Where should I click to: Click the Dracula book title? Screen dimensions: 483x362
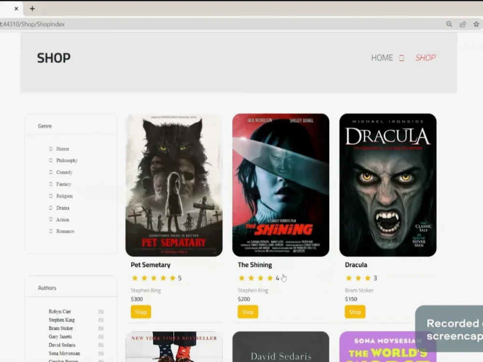(356, 265)
